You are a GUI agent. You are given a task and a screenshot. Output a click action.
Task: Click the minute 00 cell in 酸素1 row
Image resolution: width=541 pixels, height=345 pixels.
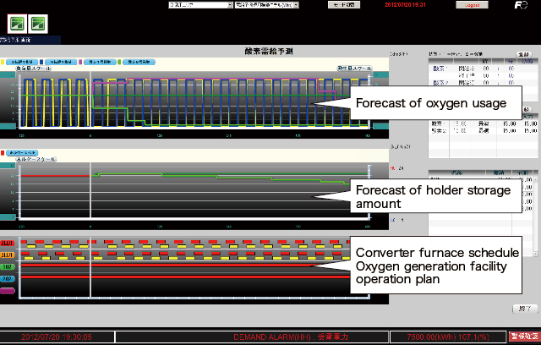click(x=511, y=68)
